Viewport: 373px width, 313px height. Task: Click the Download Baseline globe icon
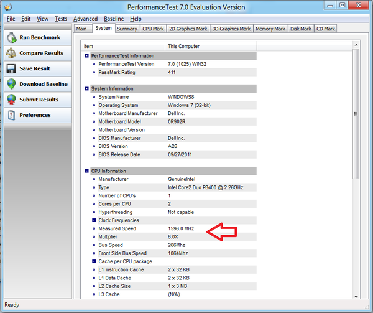pyautogui.click(x=12, y=85)
